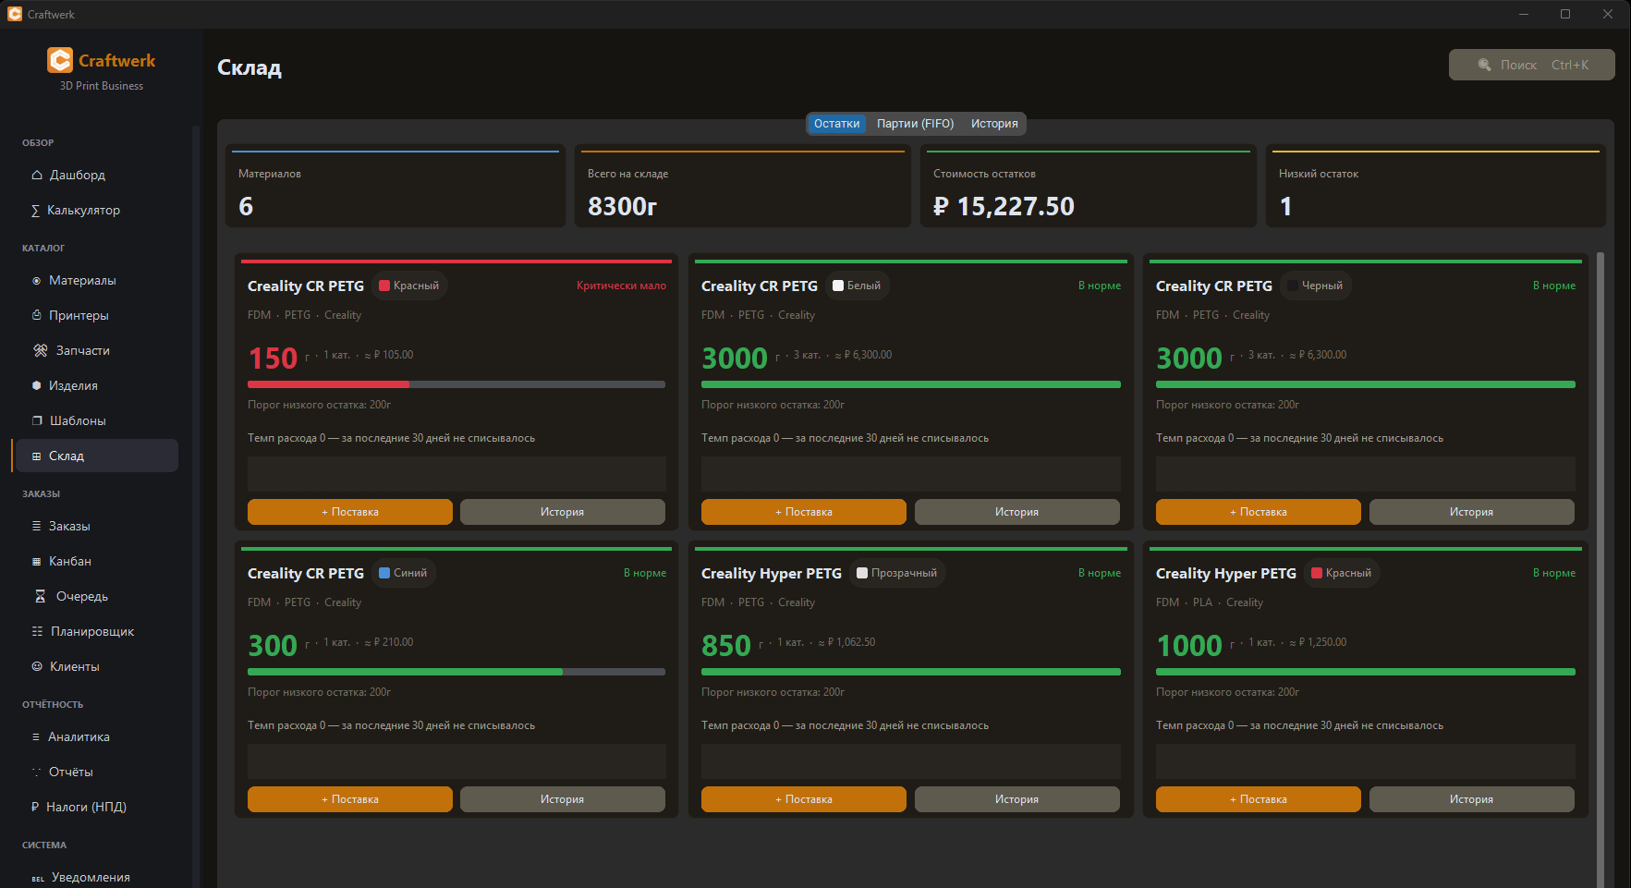Open История for Creality Hyper PETG Прозрачный
The image size is (1631, 888).
pyautogui.click(x=1016, y=799)
